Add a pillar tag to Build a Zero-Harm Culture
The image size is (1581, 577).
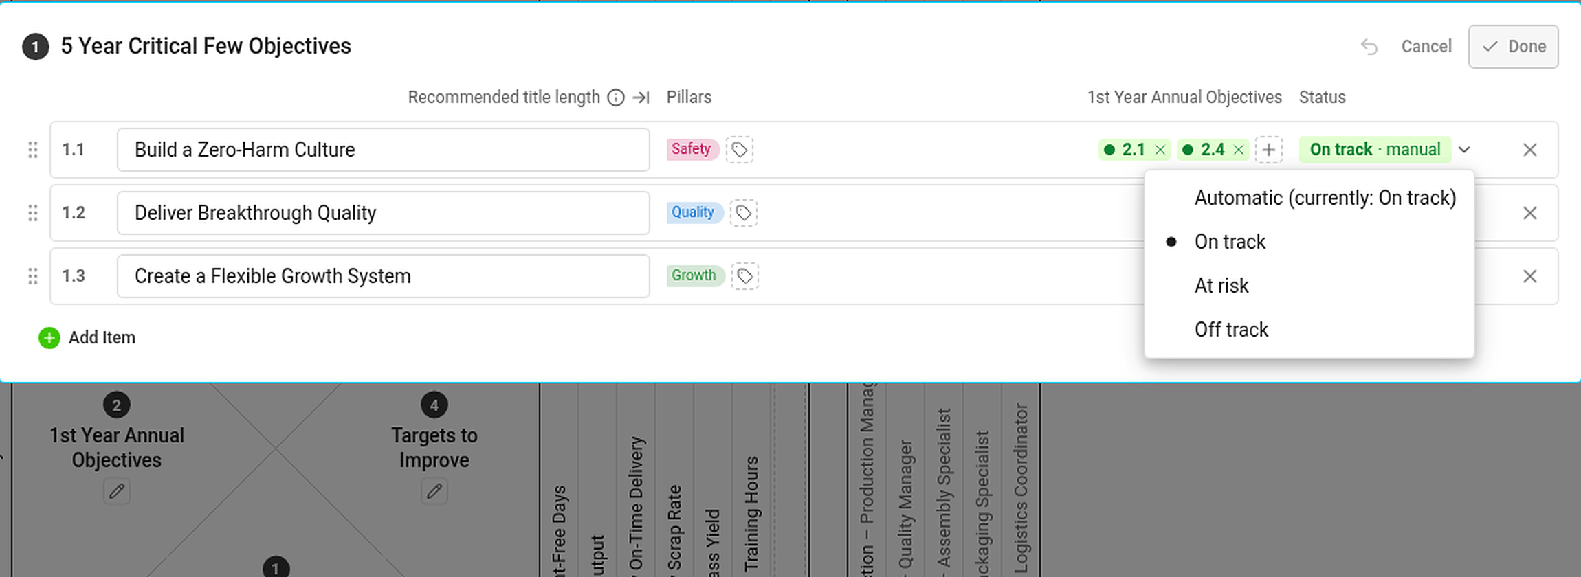pyautogui.click(x=740, y=150)
